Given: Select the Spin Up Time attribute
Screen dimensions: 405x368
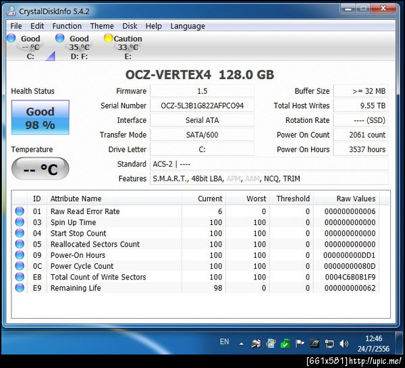Looking at the screenshot, I should click(73, 222).
